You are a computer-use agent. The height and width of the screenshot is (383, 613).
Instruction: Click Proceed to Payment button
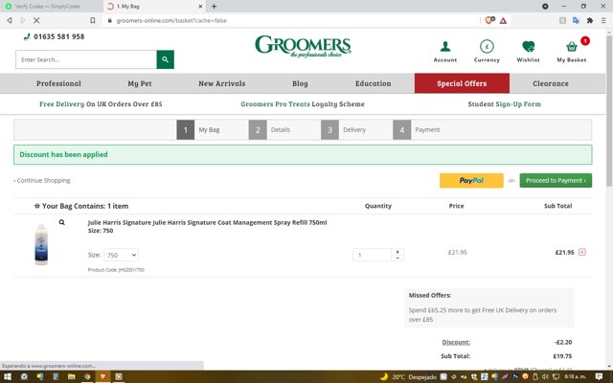pyautogui.click(x=556, y=181)
